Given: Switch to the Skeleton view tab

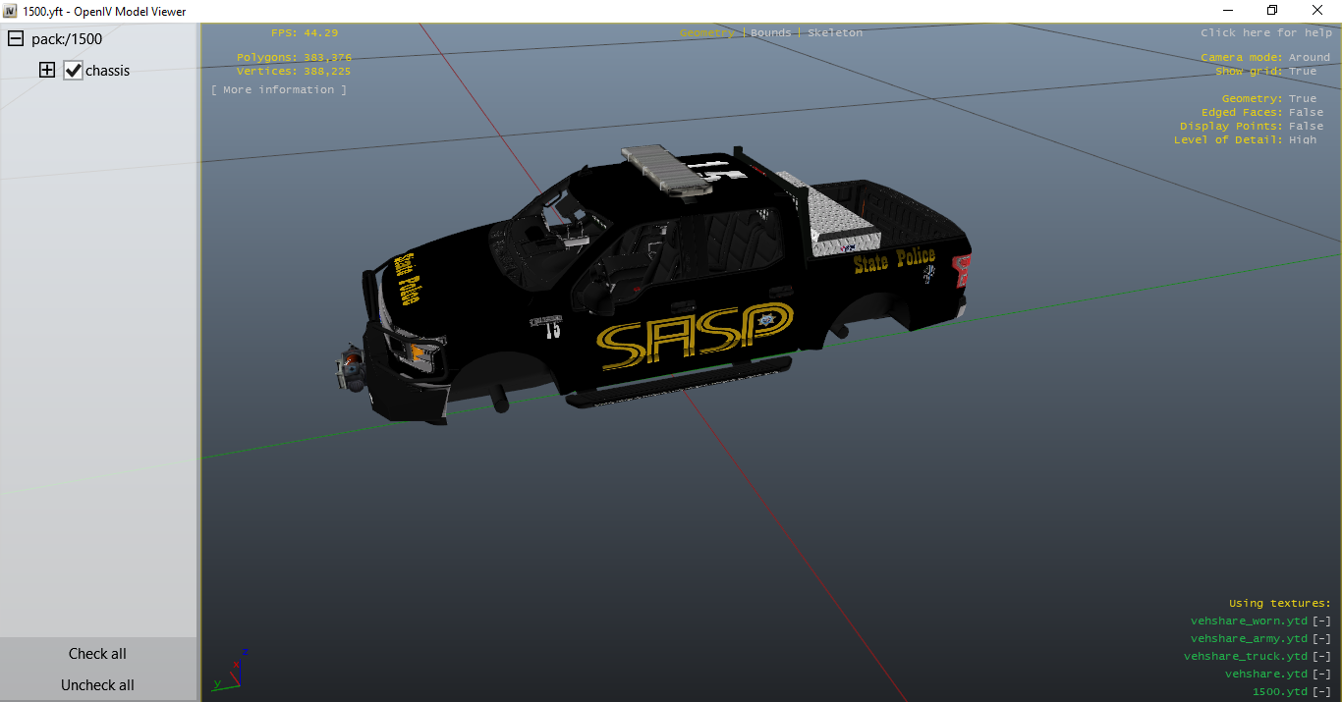Looking at the screenshot, I should [834, 32].
